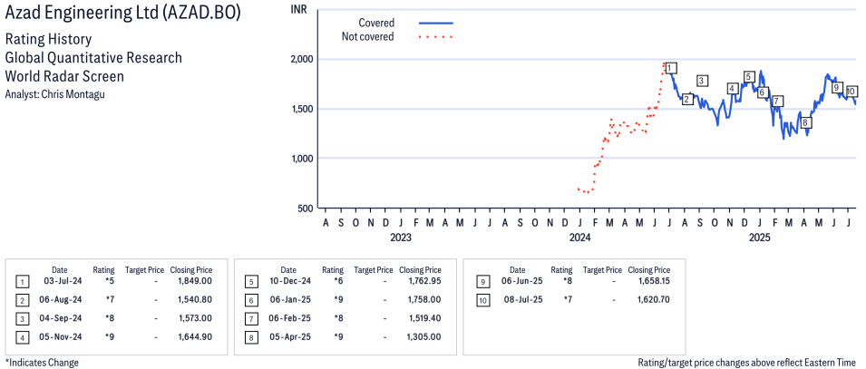Click chart marker 5 on the chart
The width and height of the screenshot is (866, 369).
[x=749, y=77]
